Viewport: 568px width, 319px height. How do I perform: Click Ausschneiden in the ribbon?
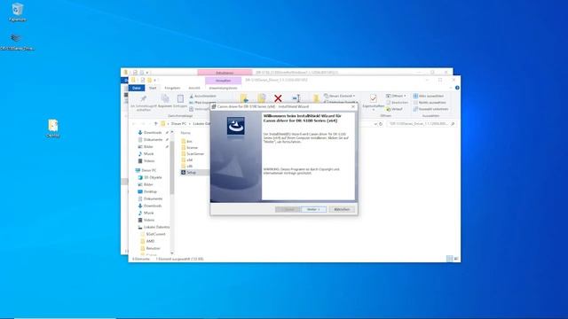click(203, 96)
